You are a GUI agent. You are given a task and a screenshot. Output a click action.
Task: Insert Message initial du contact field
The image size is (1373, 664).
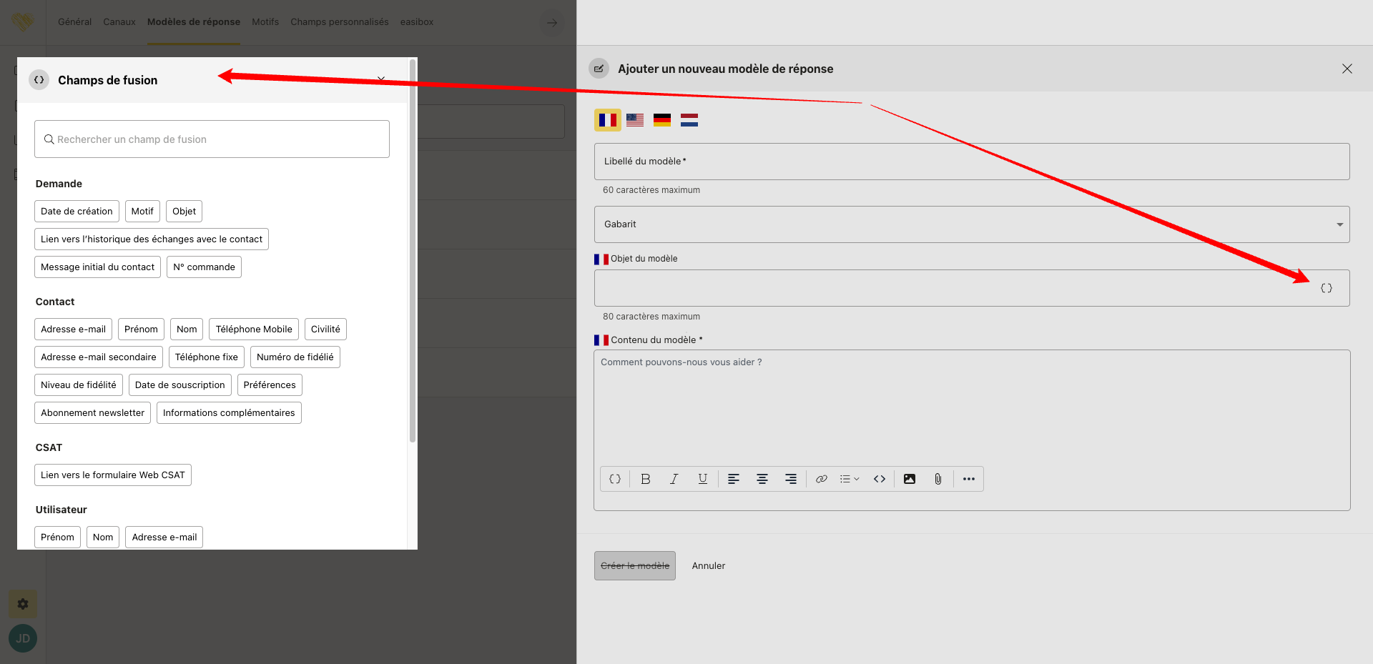click(97, 267)
